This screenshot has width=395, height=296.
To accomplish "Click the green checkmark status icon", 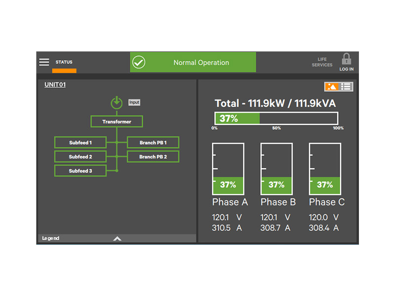I will 139,63.
